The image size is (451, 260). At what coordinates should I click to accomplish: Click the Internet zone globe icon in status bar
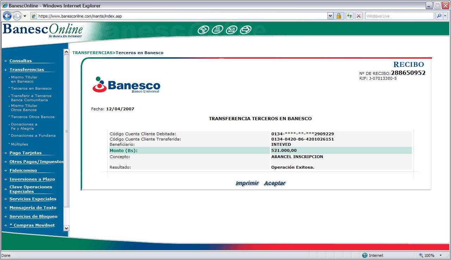coord(365,255)
